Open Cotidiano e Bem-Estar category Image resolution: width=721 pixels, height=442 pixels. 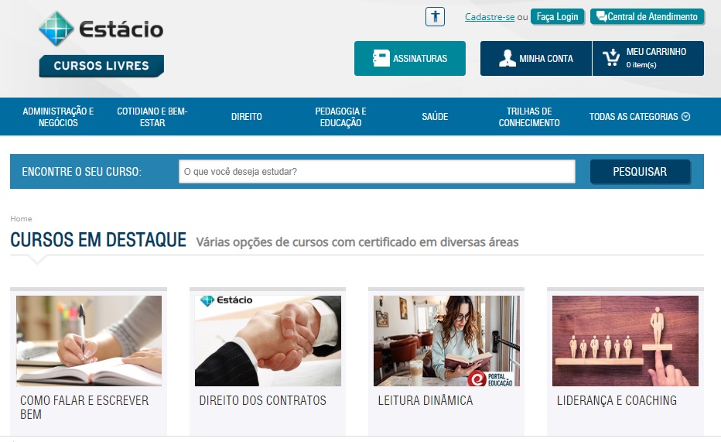152,117
